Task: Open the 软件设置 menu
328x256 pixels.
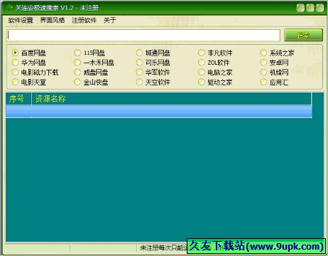Action: 21,21
